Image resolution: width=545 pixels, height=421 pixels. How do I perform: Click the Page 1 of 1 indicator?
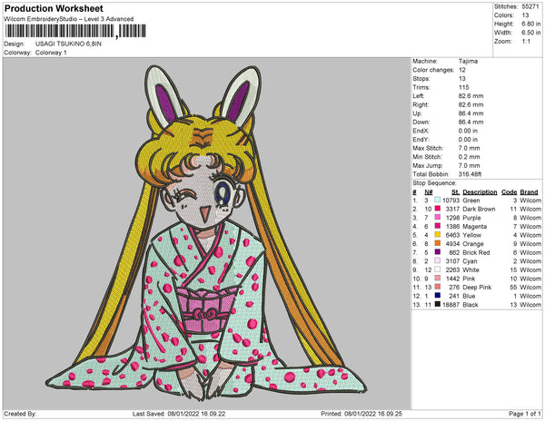click(524, 414)
